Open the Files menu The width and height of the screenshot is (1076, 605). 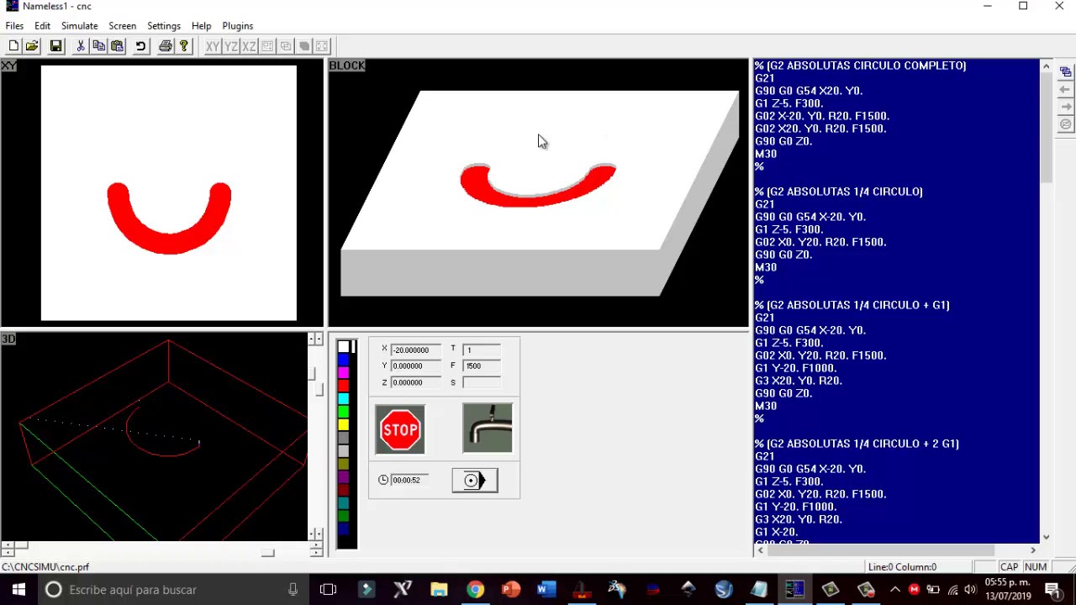(14, 26)
